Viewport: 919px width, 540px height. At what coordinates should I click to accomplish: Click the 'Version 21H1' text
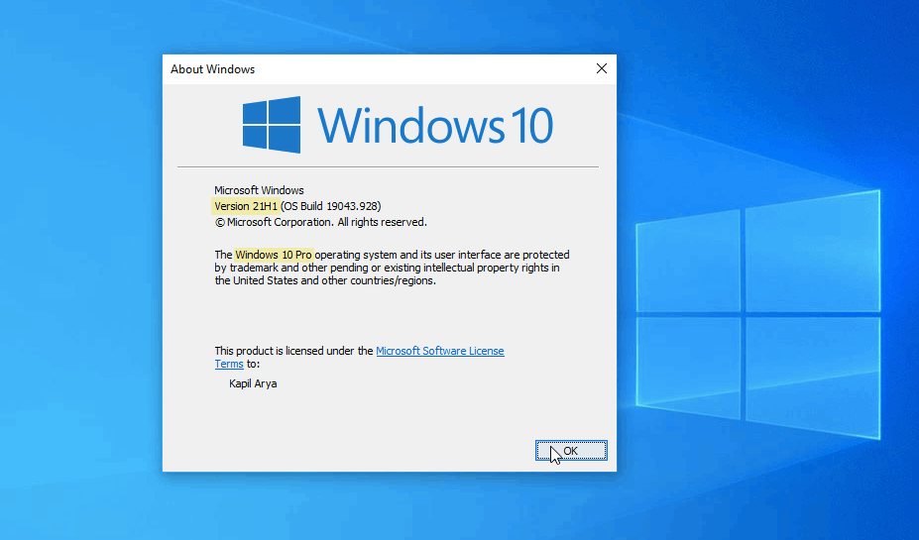[x=246, y=206]
